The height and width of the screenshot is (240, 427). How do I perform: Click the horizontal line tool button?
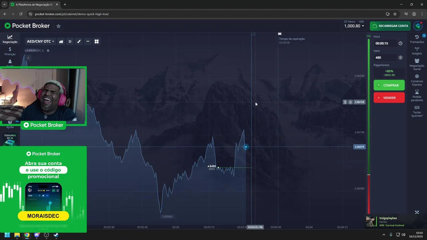(88, 41)
